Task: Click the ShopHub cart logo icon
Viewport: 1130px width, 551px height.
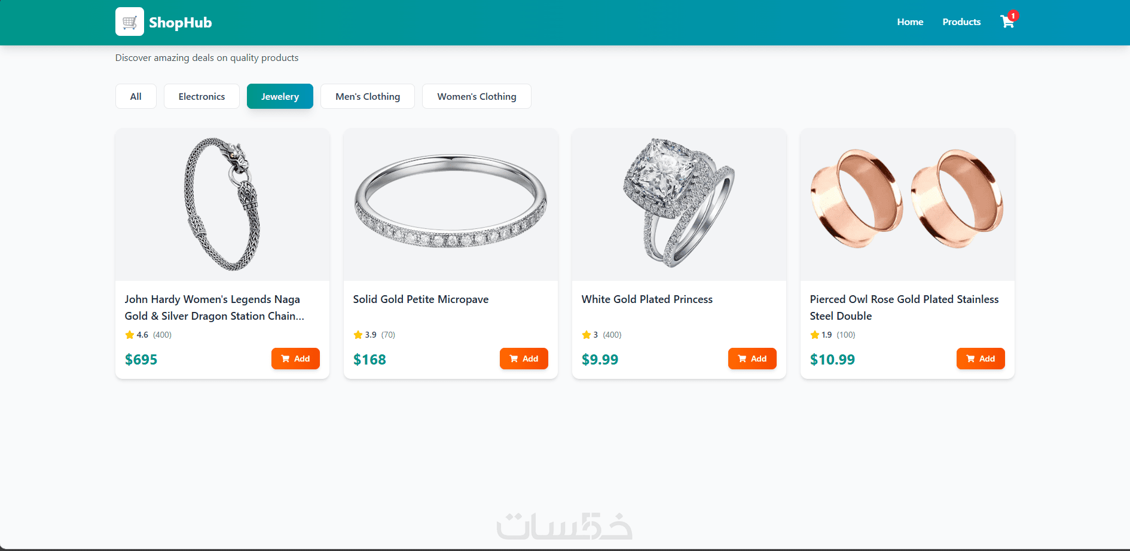Action: pyautogui.click(x=130, y=22)
